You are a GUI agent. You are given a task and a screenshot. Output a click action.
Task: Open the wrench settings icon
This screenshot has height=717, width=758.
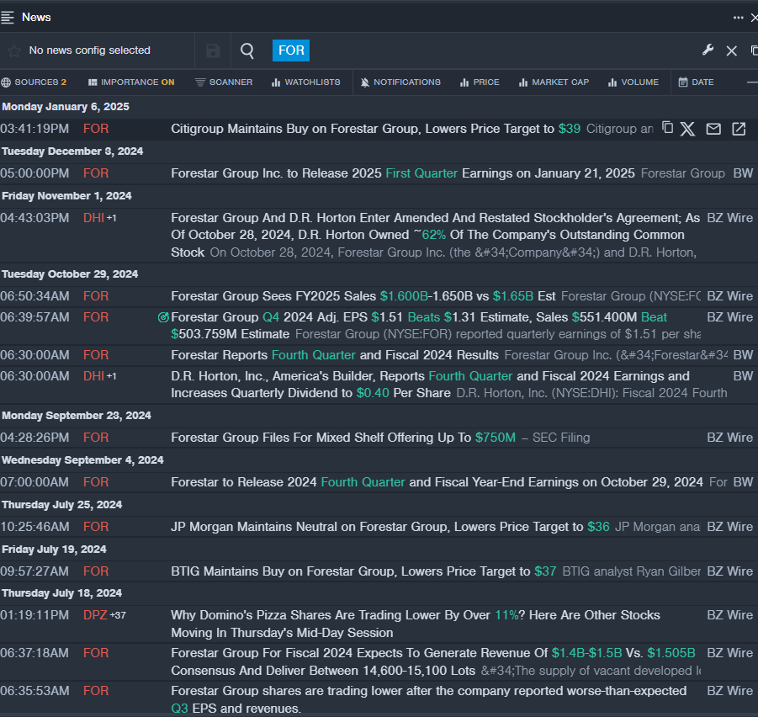pos(708,50)
